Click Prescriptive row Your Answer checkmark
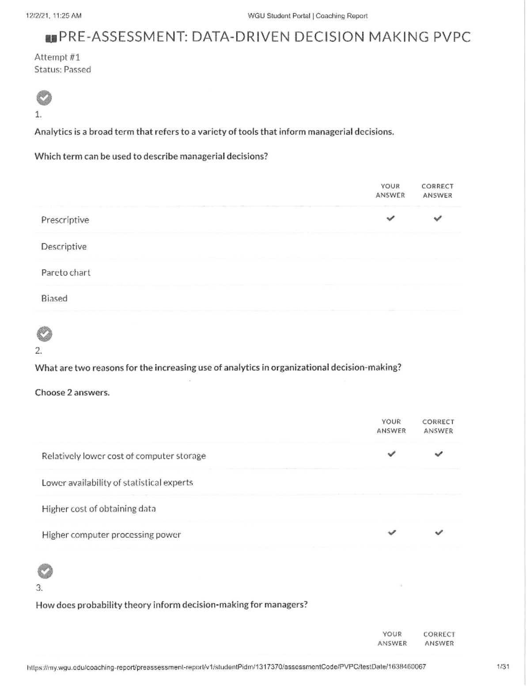This screenshot has height=686, width=530. pyautogui.click(x=390, y=218)
